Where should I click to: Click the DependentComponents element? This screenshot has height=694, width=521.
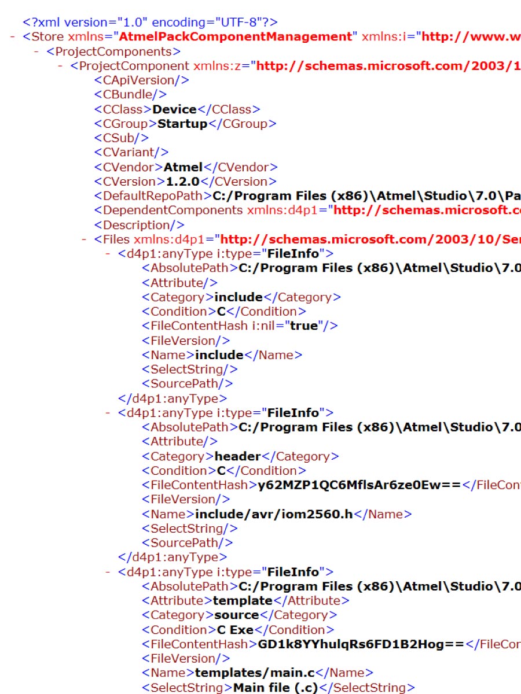click(x=307, y=211)
